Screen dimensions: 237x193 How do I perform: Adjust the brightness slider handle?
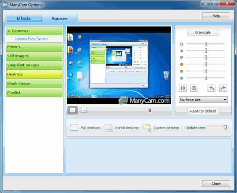pyautogui.click(x=206, y=44)
